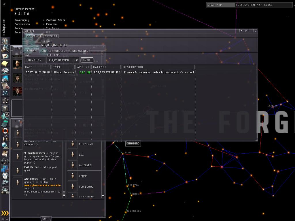Expand the Neocom sidebar double-arrow
Image resolution: width=295 pixels, height=221 pixels.
point(5,4)
